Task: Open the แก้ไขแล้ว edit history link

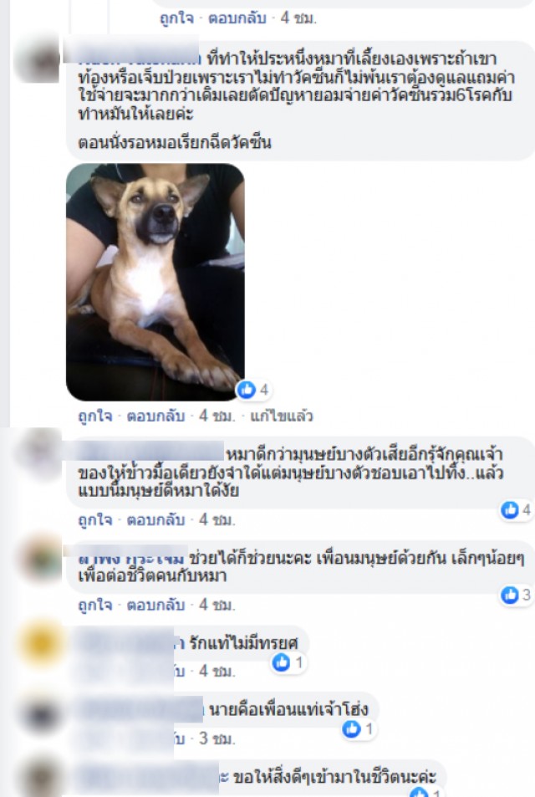Action: click(282, 416)
